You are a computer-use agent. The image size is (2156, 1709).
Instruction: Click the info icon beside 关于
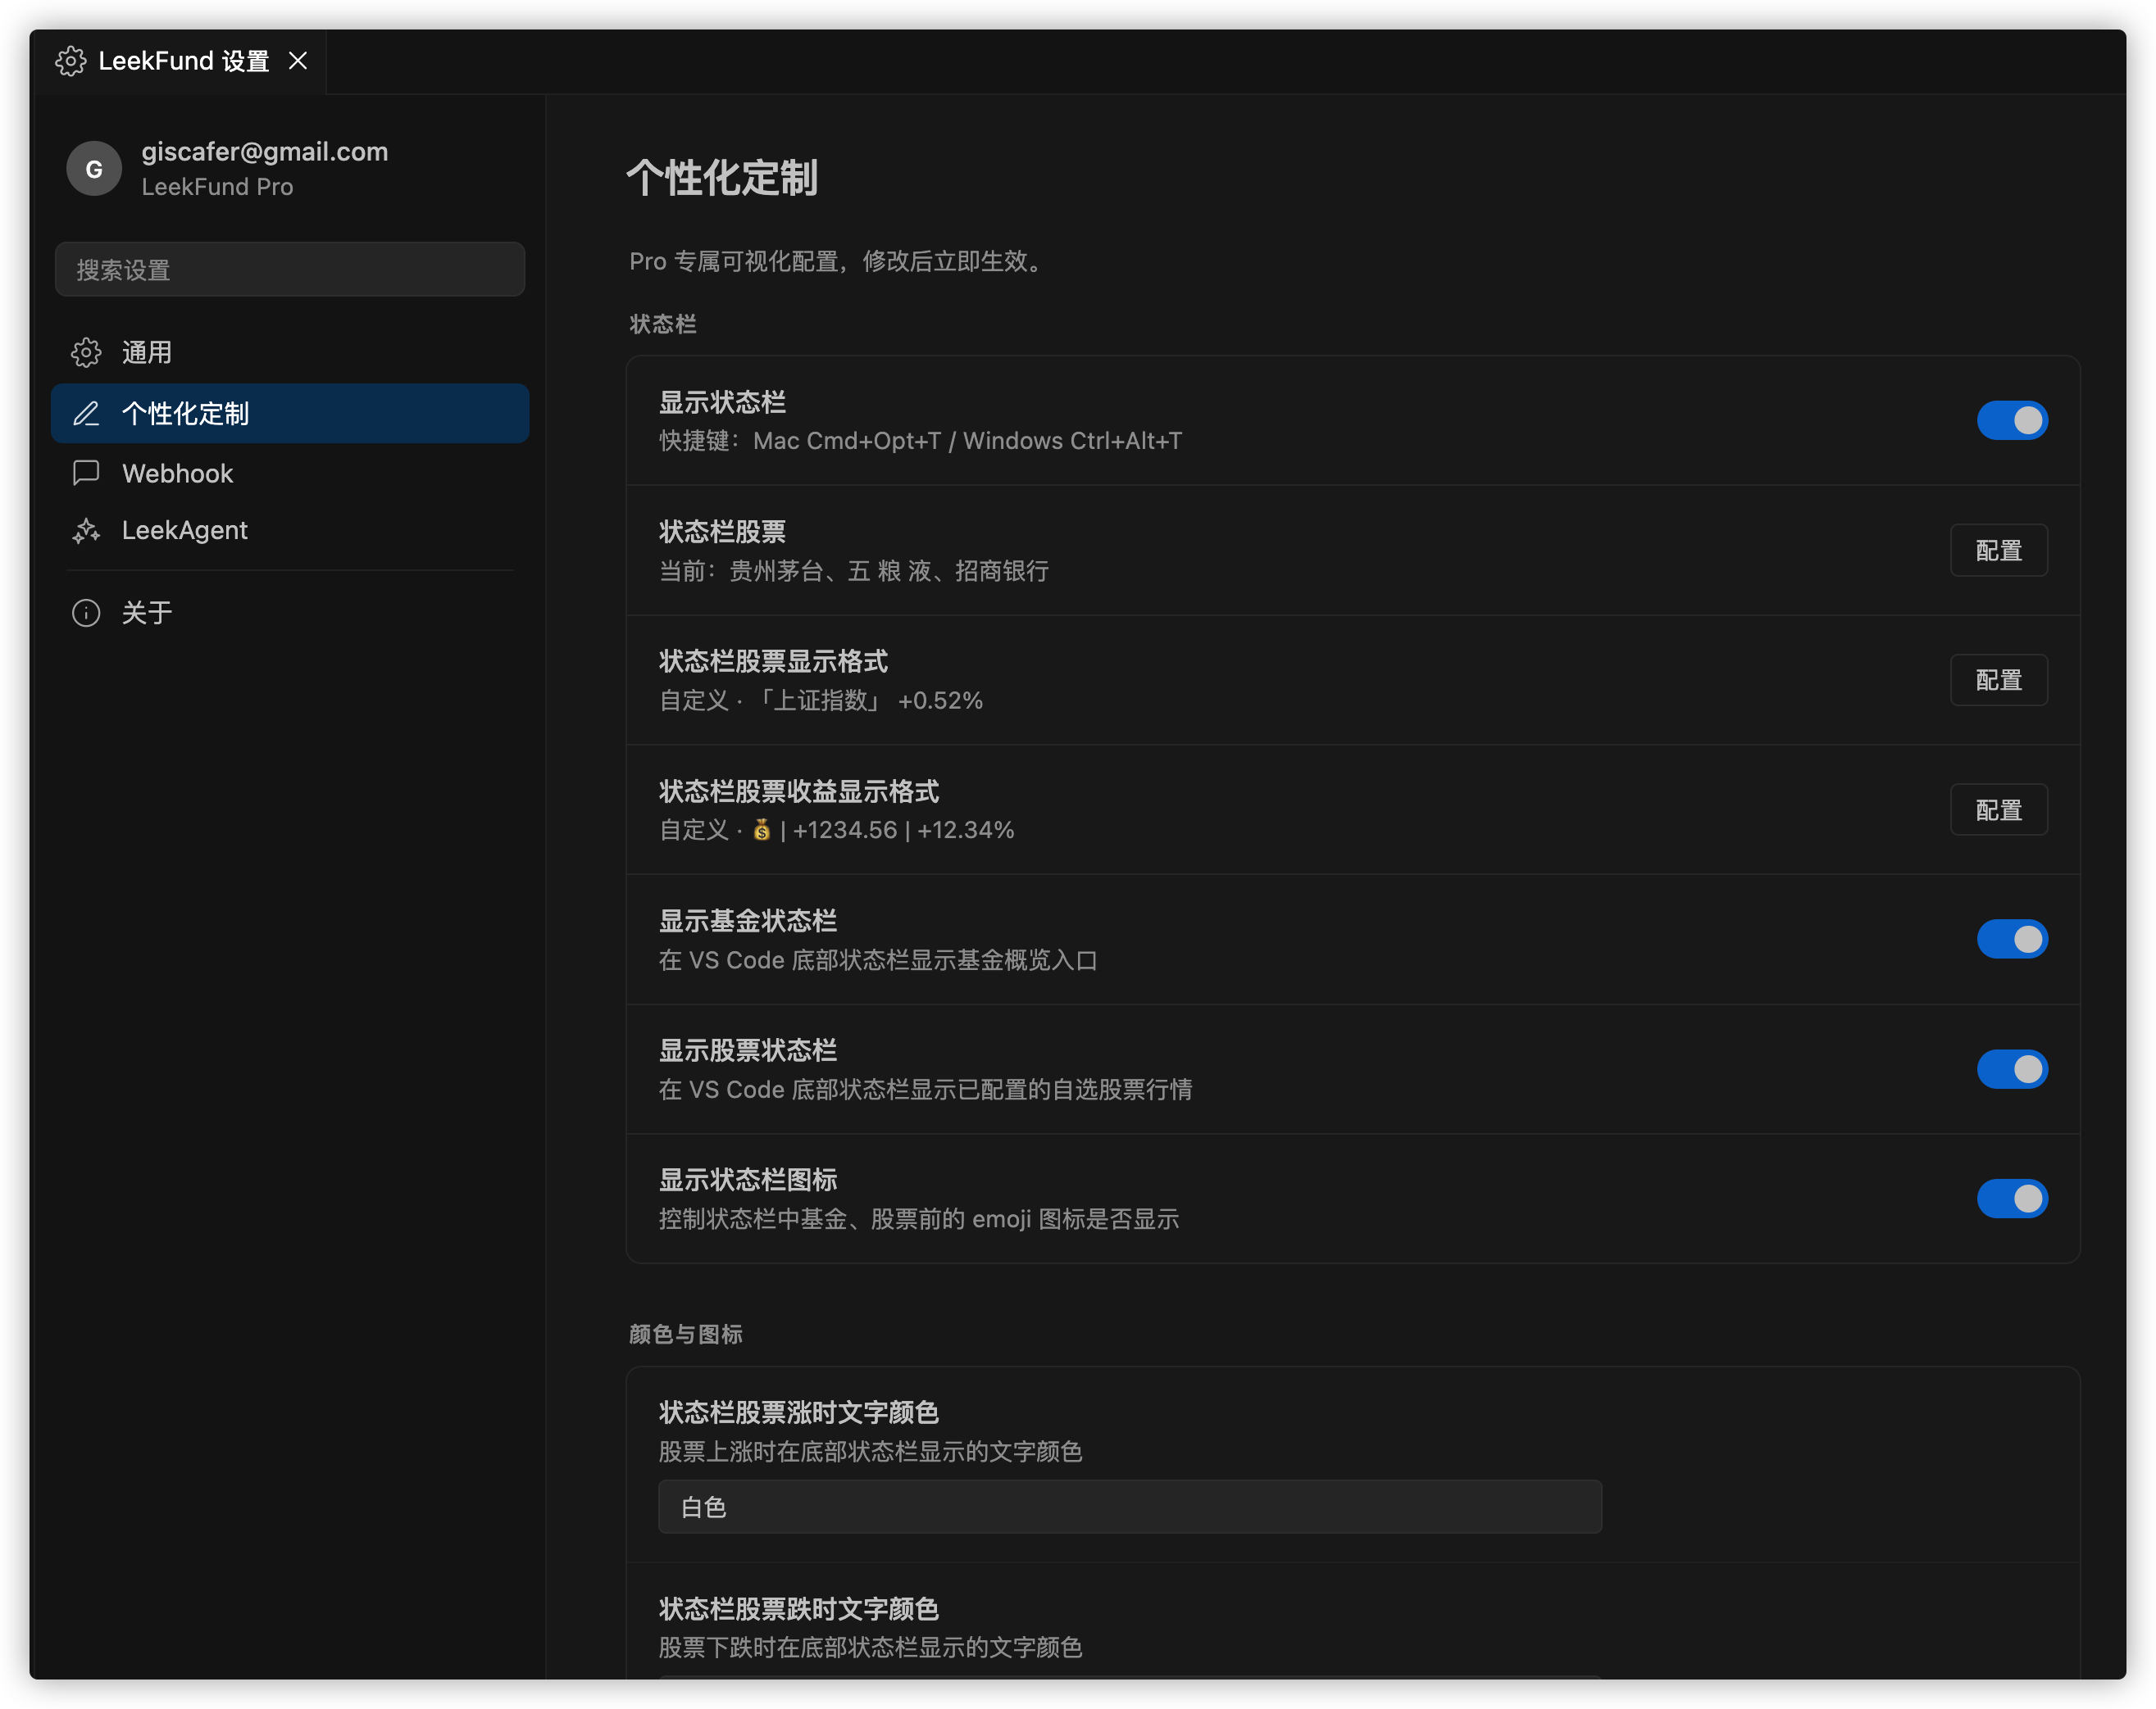click(86, 613)
